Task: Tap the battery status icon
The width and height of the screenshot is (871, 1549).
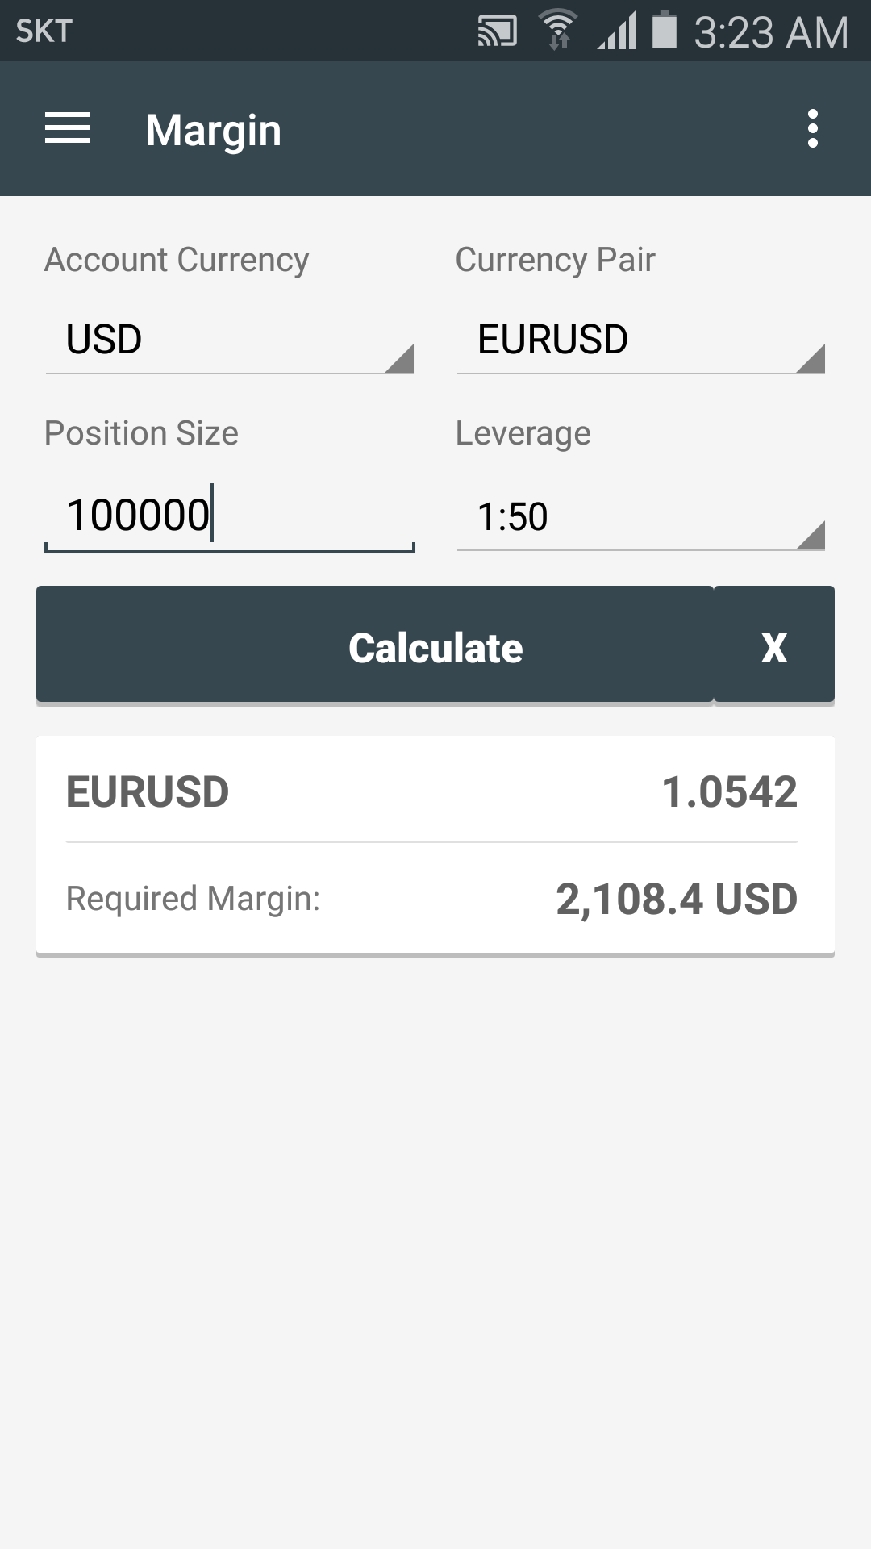Action: pos(664,31)
